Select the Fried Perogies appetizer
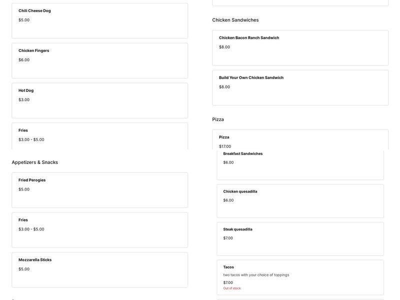Image resolution: width=400 pixels, height=300 pixels. coord(99,190)
